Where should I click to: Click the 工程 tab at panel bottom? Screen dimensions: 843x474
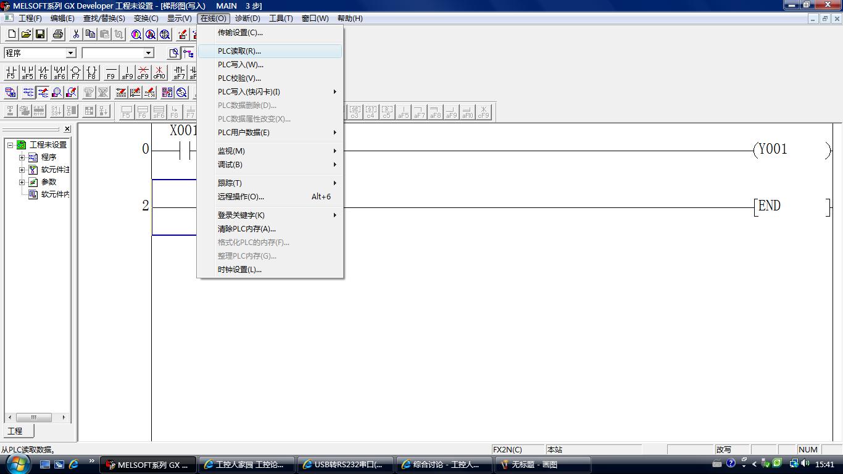pyautogui.click(x=15, y=431)
